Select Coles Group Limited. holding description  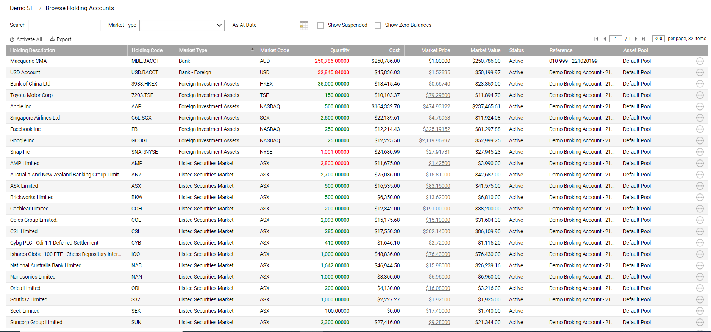pos(34,220)
